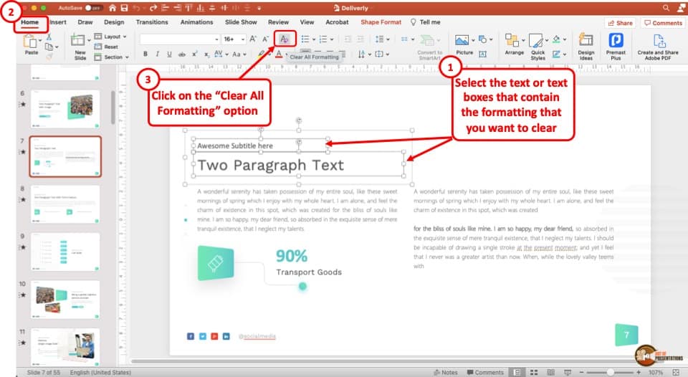The width and height of the screenshot is (688, 377).
Task: Click the font color red A swatch
Action: tap(279, 54)
